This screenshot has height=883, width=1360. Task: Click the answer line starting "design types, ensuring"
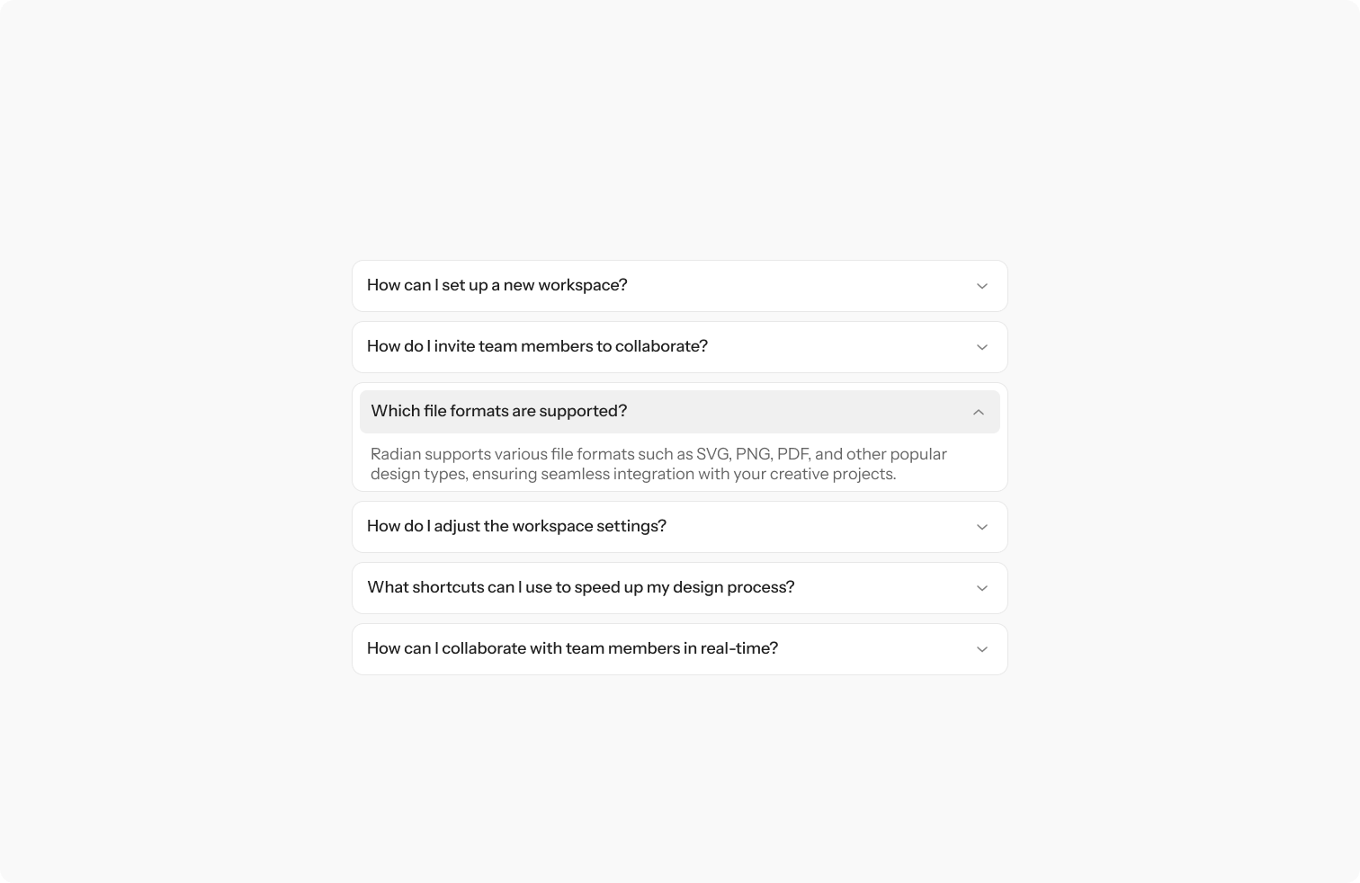click(x=633, y=474)
